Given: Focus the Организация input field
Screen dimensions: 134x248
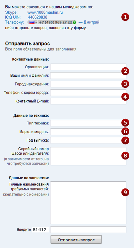Looking at the screenshot, I should [88, 67].
